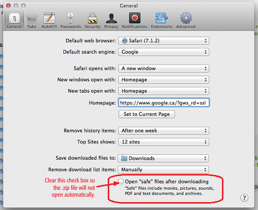
Task: Expand Safari opens with dropdown
Action: 164,69
